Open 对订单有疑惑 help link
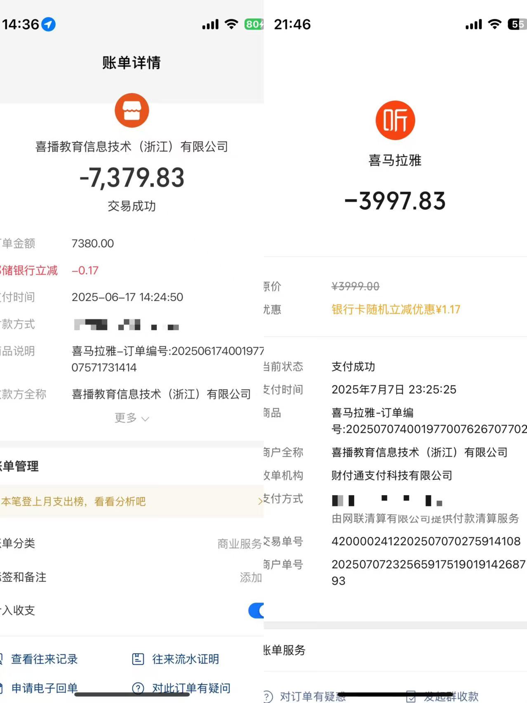Viewport: 527px width, 703px height. tap(313, 696)
